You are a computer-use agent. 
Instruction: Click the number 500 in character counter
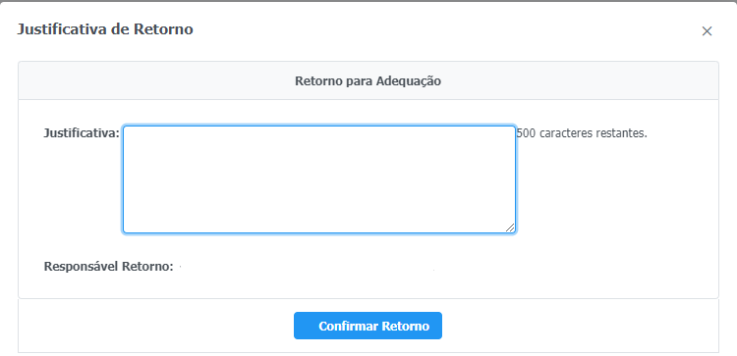[x=526, y=133]
